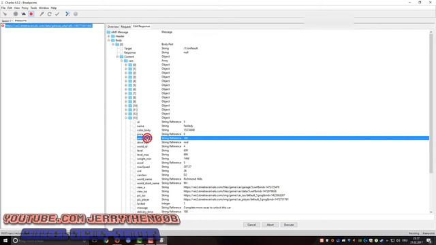This screenshot has width=436, height=245.
Task: Toggle throttling with the turtle icon
Action: click(x=24, y=14)
